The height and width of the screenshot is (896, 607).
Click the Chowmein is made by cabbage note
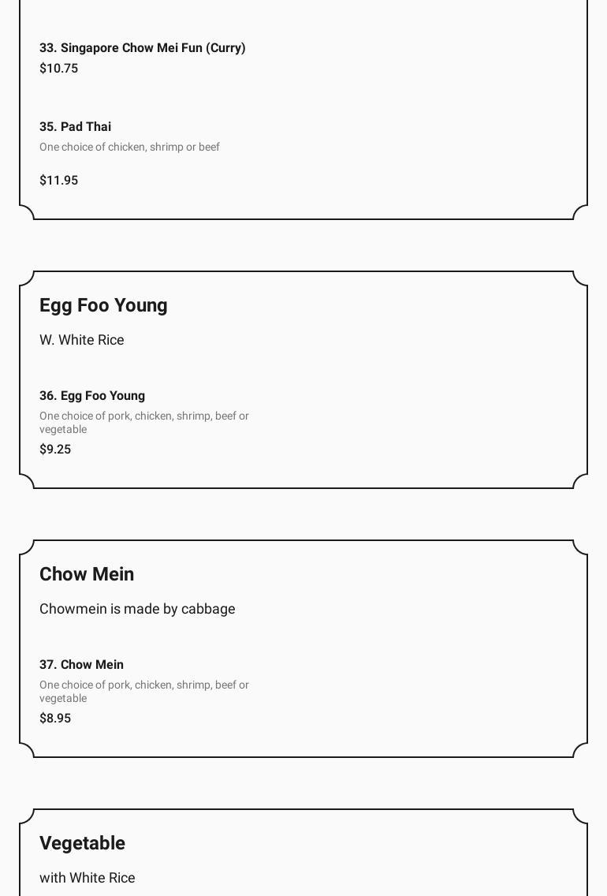click(137, 609)
